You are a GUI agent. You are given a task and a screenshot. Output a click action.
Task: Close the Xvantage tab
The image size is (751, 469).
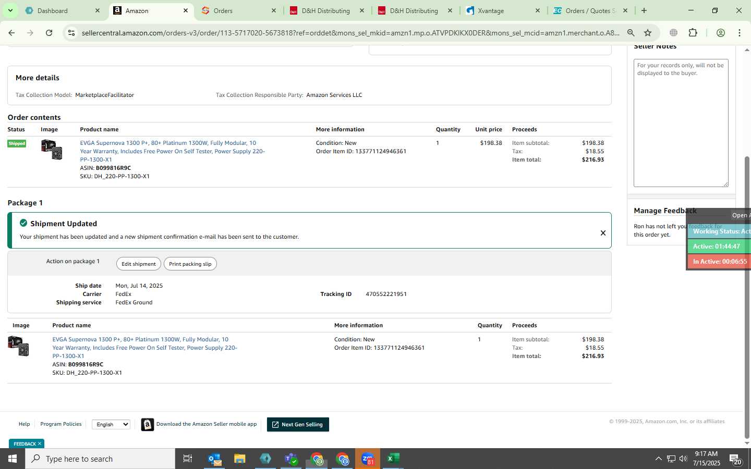538,10
